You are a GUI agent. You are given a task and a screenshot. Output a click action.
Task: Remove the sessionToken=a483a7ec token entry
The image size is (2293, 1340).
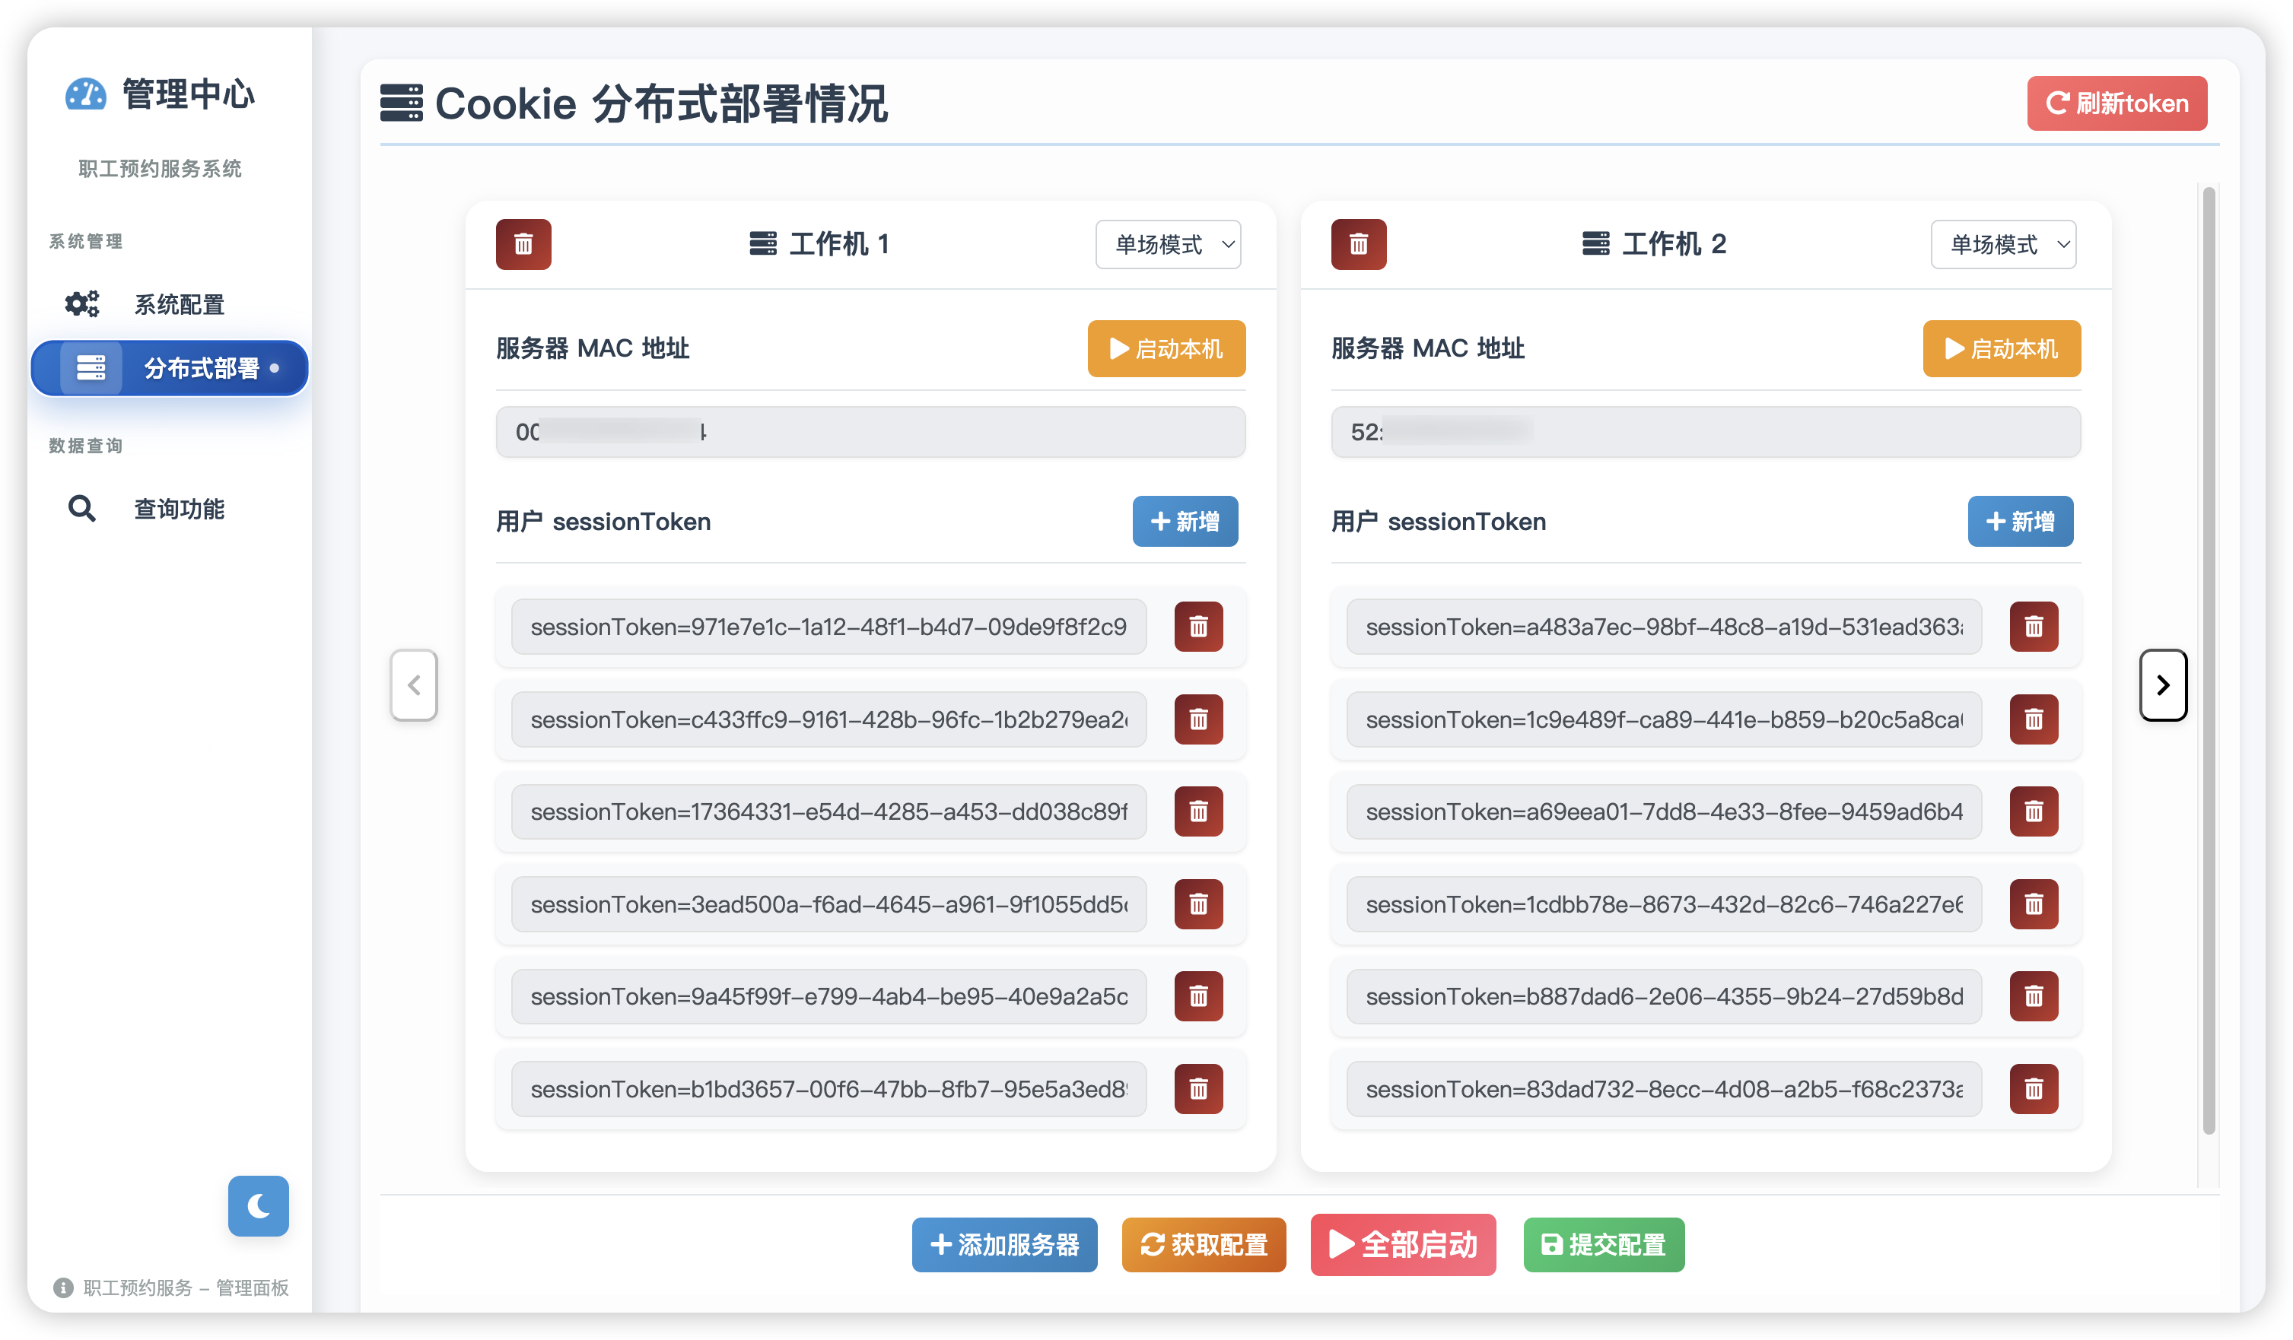2034,627
